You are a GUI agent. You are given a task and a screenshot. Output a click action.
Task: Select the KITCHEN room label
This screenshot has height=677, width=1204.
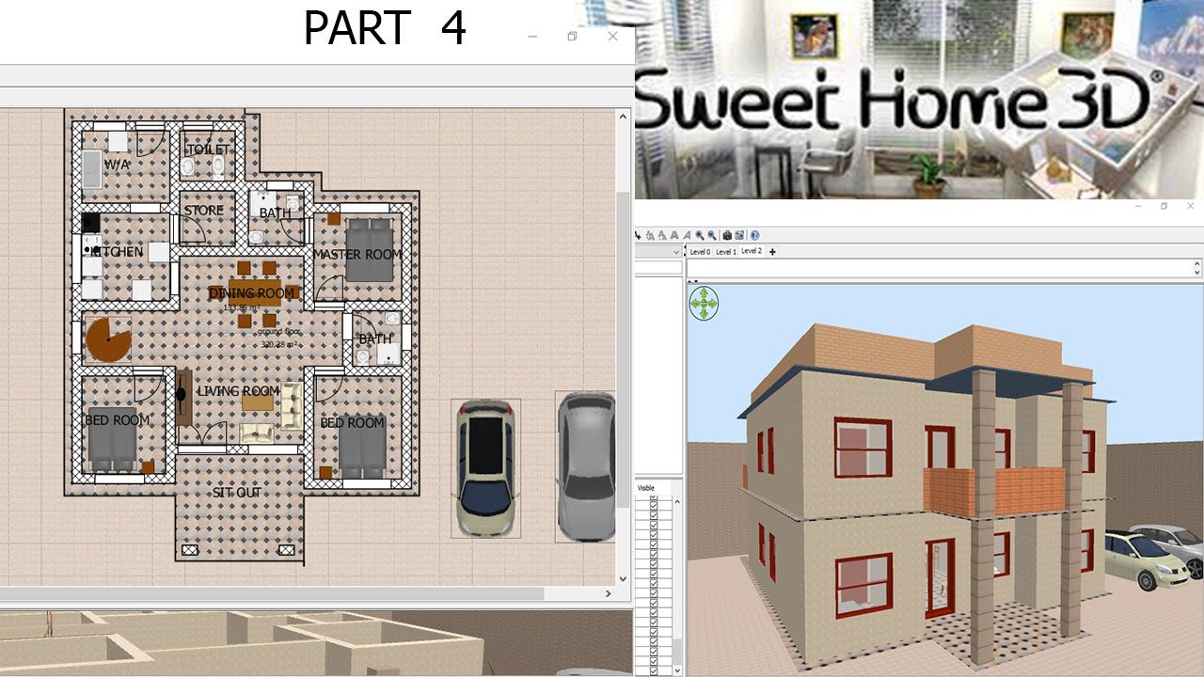point(115,252)
